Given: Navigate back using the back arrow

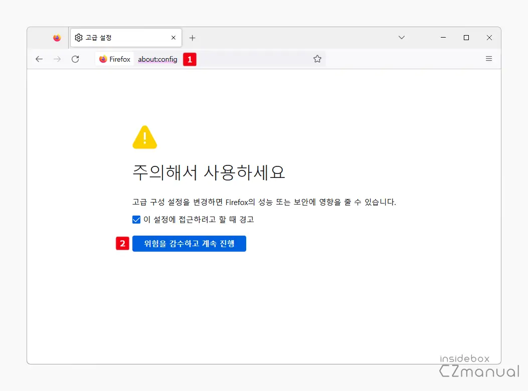Looking at the screenshot, I should (39, 59).
